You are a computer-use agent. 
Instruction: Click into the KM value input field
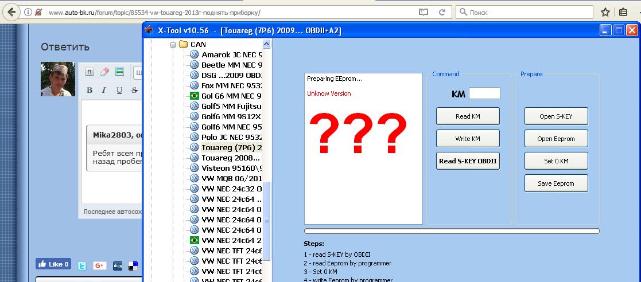[484, 93]
